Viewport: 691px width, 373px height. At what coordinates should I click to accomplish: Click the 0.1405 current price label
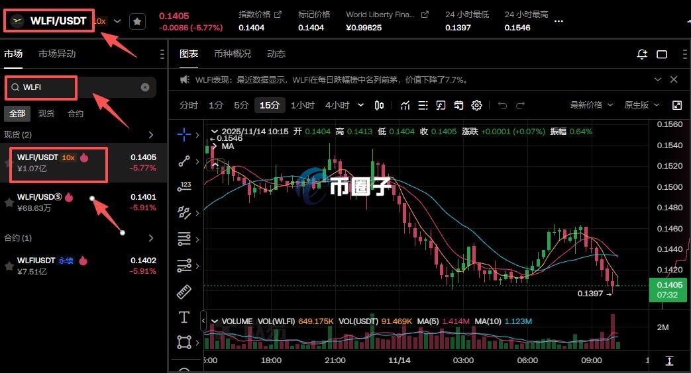(668, 290)
